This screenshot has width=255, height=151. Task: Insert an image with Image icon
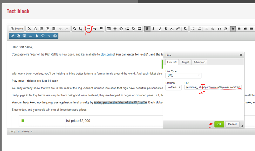139,29
